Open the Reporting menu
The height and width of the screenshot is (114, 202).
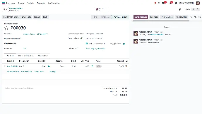pos(41,3)
